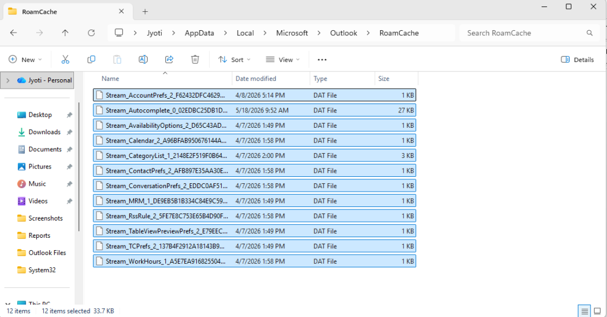Expand chevron after AppData in address bar
The width and height of the screenshot is (607, 317).
225,33
